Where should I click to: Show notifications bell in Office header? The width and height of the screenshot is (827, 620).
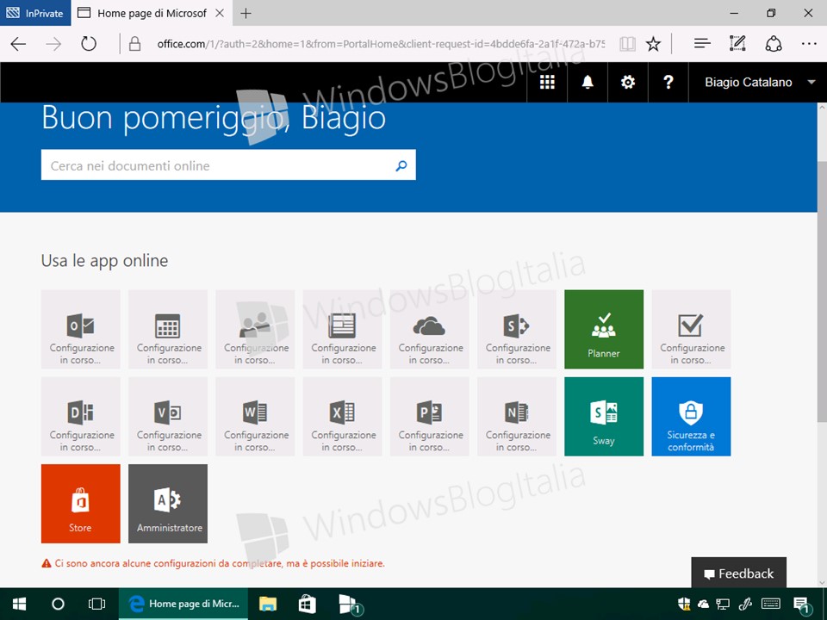[588, 83]
